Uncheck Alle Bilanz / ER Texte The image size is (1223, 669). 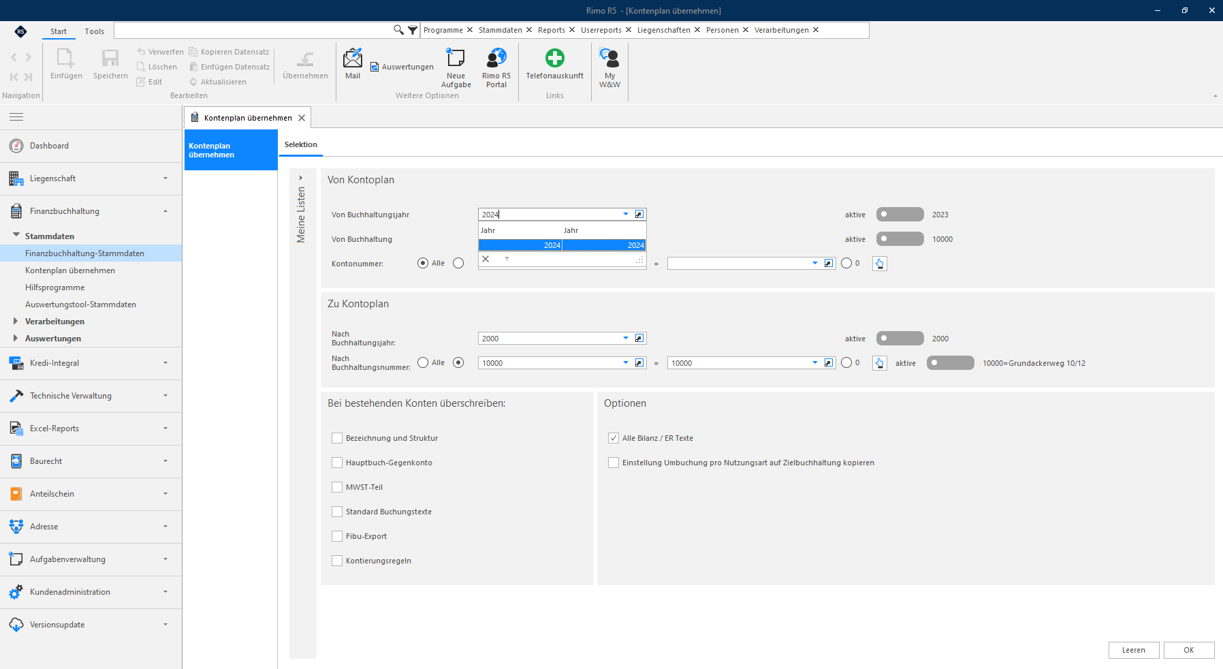click(614, 438)
